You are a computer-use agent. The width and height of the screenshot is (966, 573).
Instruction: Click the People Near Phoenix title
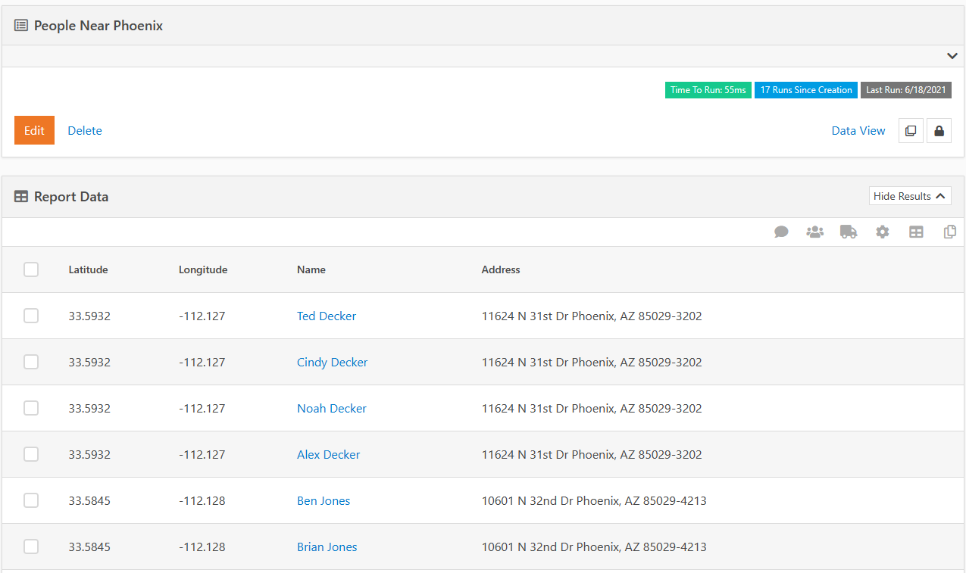(x=98, y=26)
